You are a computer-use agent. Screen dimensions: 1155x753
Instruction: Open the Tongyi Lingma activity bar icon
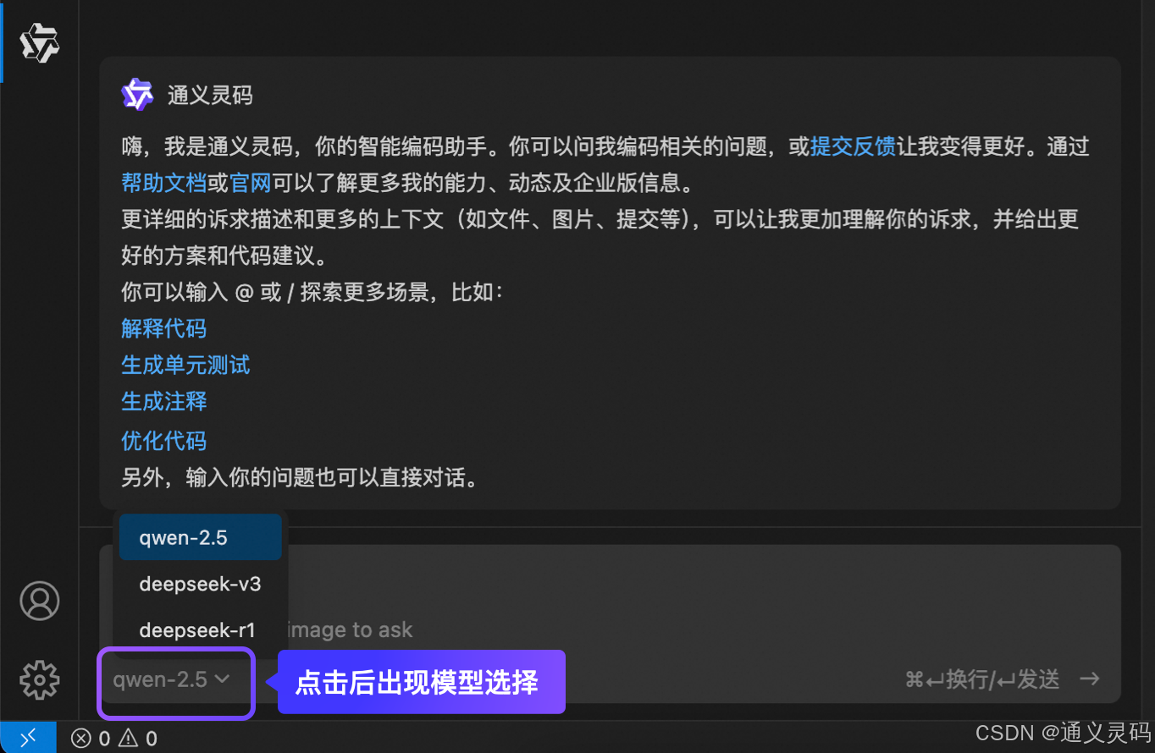[x=39, y=43]
